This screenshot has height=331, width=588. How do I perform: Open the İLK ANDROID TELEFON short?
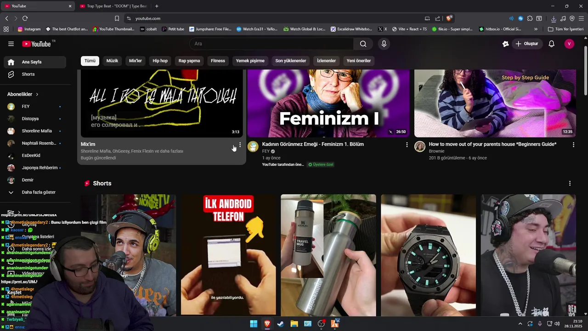pos(228,255)
